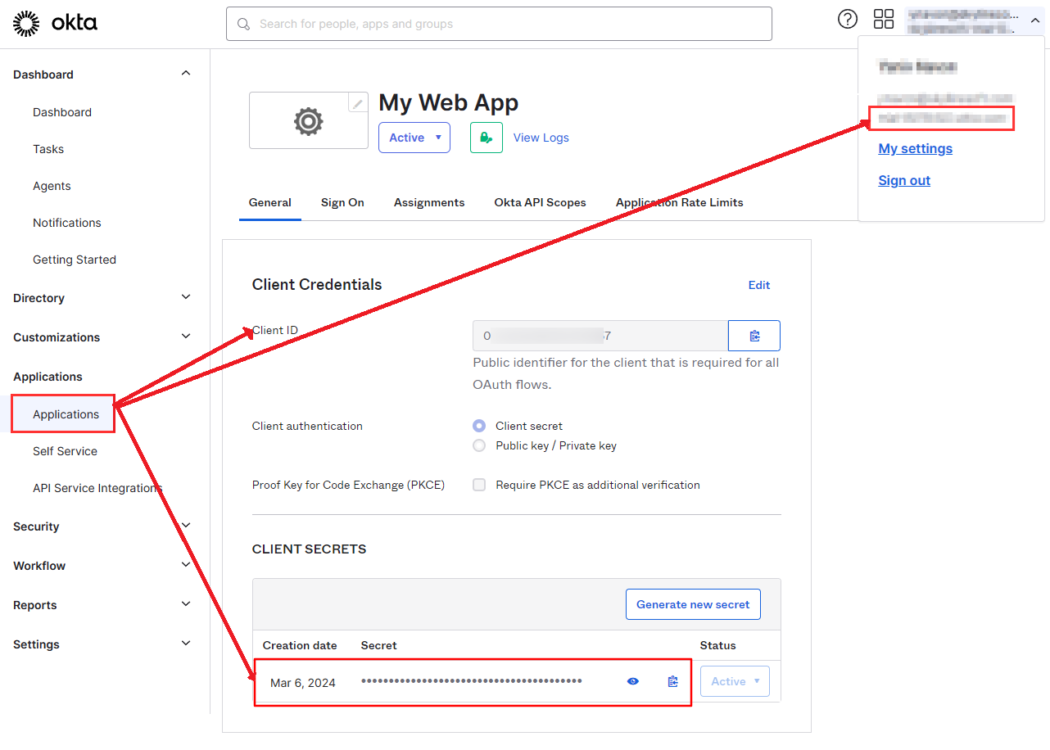Switch to the Sign On tab
Viewport: 1050px width, 750px height.
[x=342, y=202]
